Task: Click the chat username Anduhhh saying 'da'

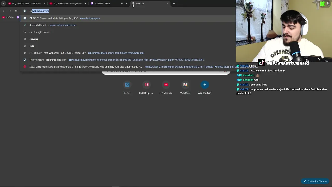Action: 248,80
